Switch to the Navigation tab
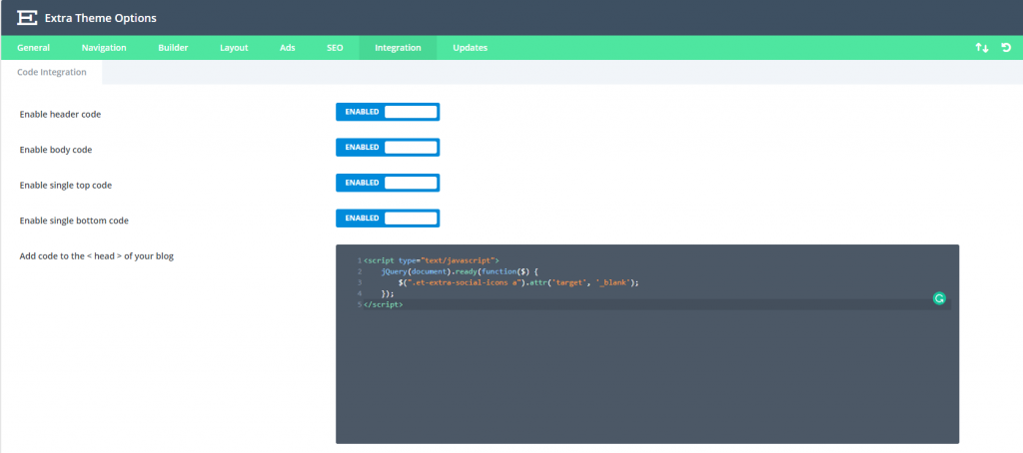This screenshot has height=453, width=1023. pyautogui.click(x=104, y=48)
